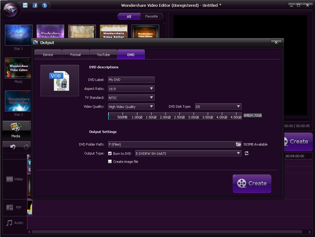
Task: Click the main window Create button
Action: [298, 142]
